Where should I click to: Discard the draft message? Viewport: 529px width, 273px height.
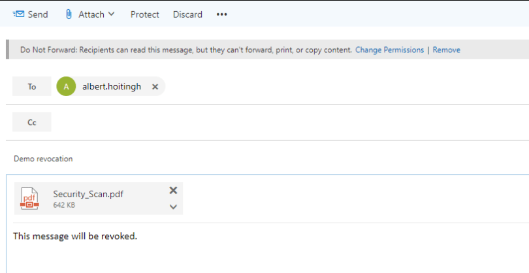pos(187,14)
